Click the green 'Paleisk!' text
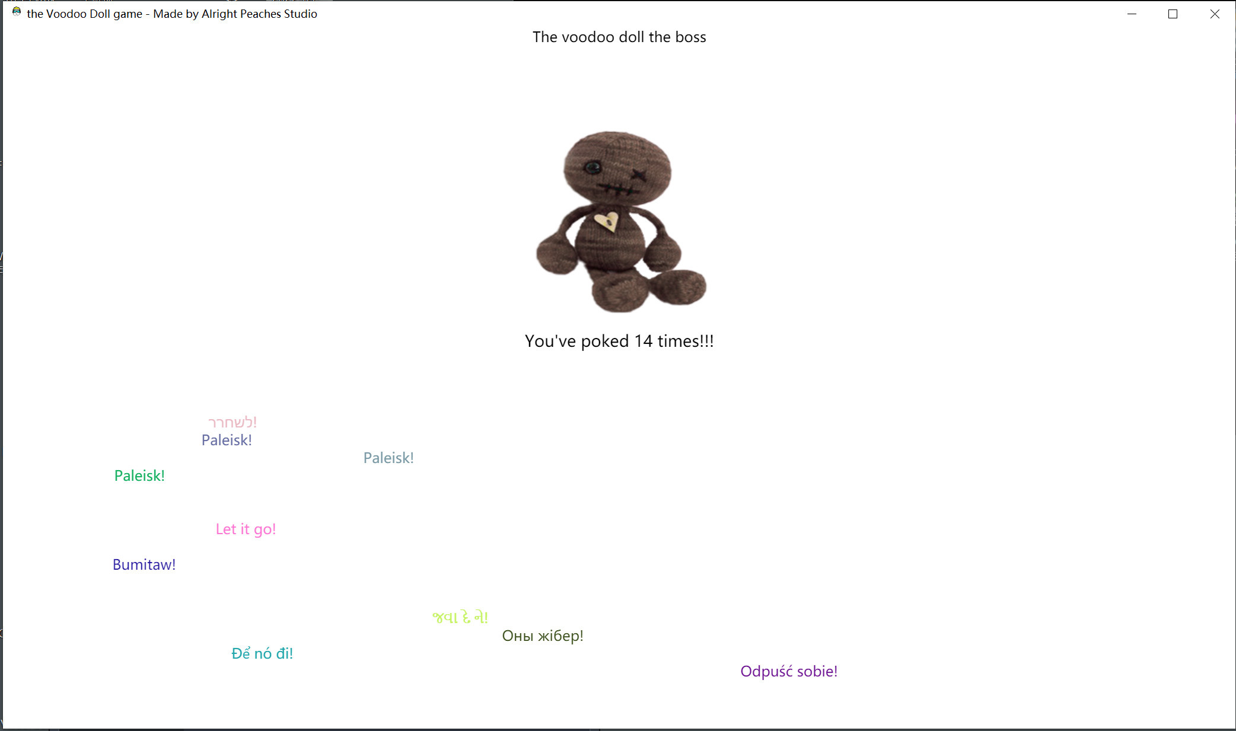The image size is (1236, 731). click(x=139, y=475)
